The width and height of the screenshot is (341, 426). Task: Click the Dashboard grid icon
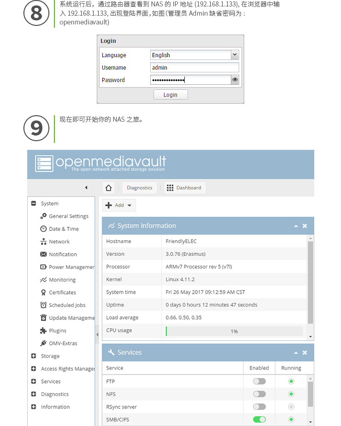pyautogui.click(x=170, y=188)
